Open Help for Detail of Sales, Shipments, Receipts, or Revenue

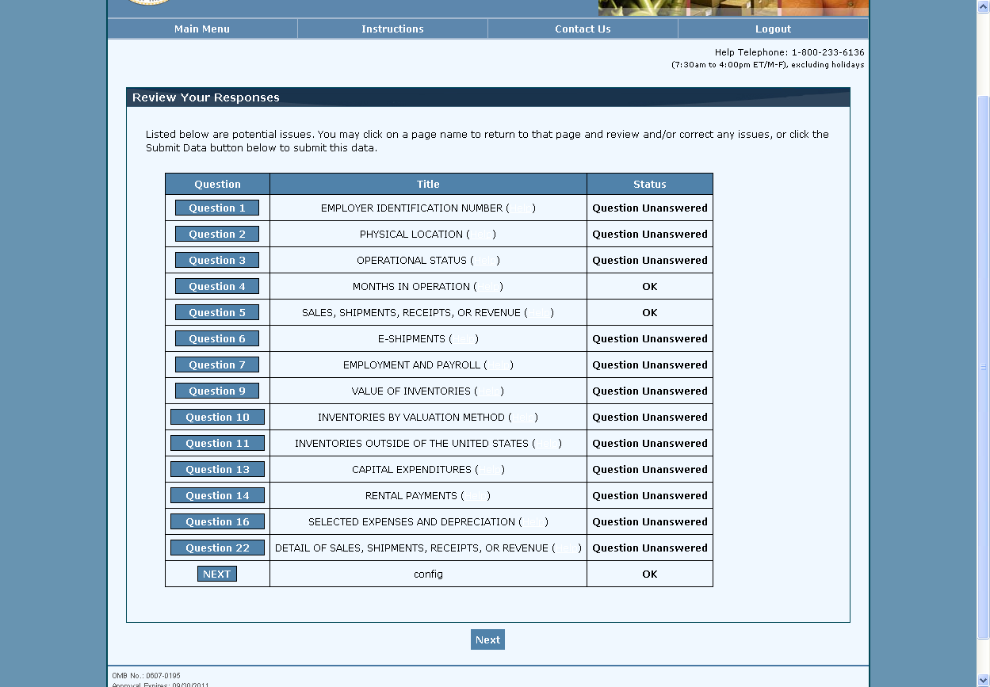[x=567, y=548]
